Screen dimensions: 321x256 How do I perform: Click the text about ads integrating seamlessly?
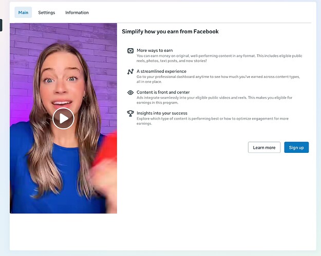216,100
